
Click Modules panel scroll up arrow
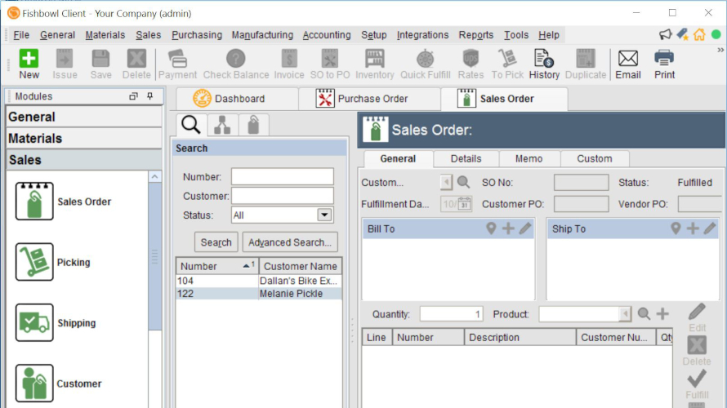pyautogui.click(x=155, y=176)
